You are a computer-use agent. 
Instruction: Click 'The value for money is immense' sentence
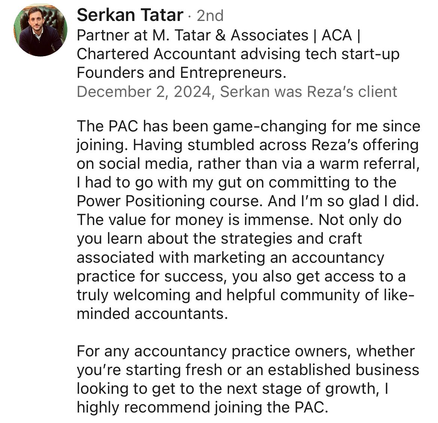click(x=194, y=220)
